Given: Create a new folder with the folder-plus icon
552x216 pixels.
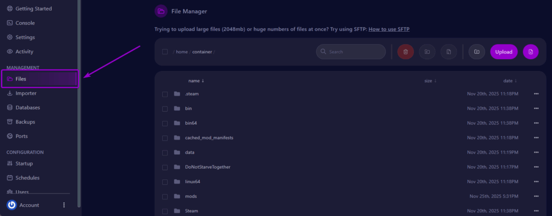Looking at the screenshot, I should [477, 52].
